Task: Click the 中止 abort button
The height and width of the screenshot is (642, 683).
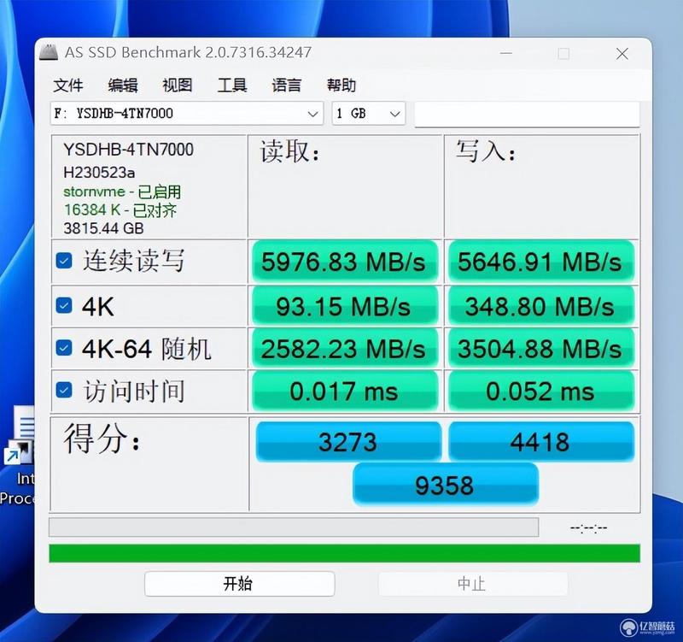Action: (473, 584)
